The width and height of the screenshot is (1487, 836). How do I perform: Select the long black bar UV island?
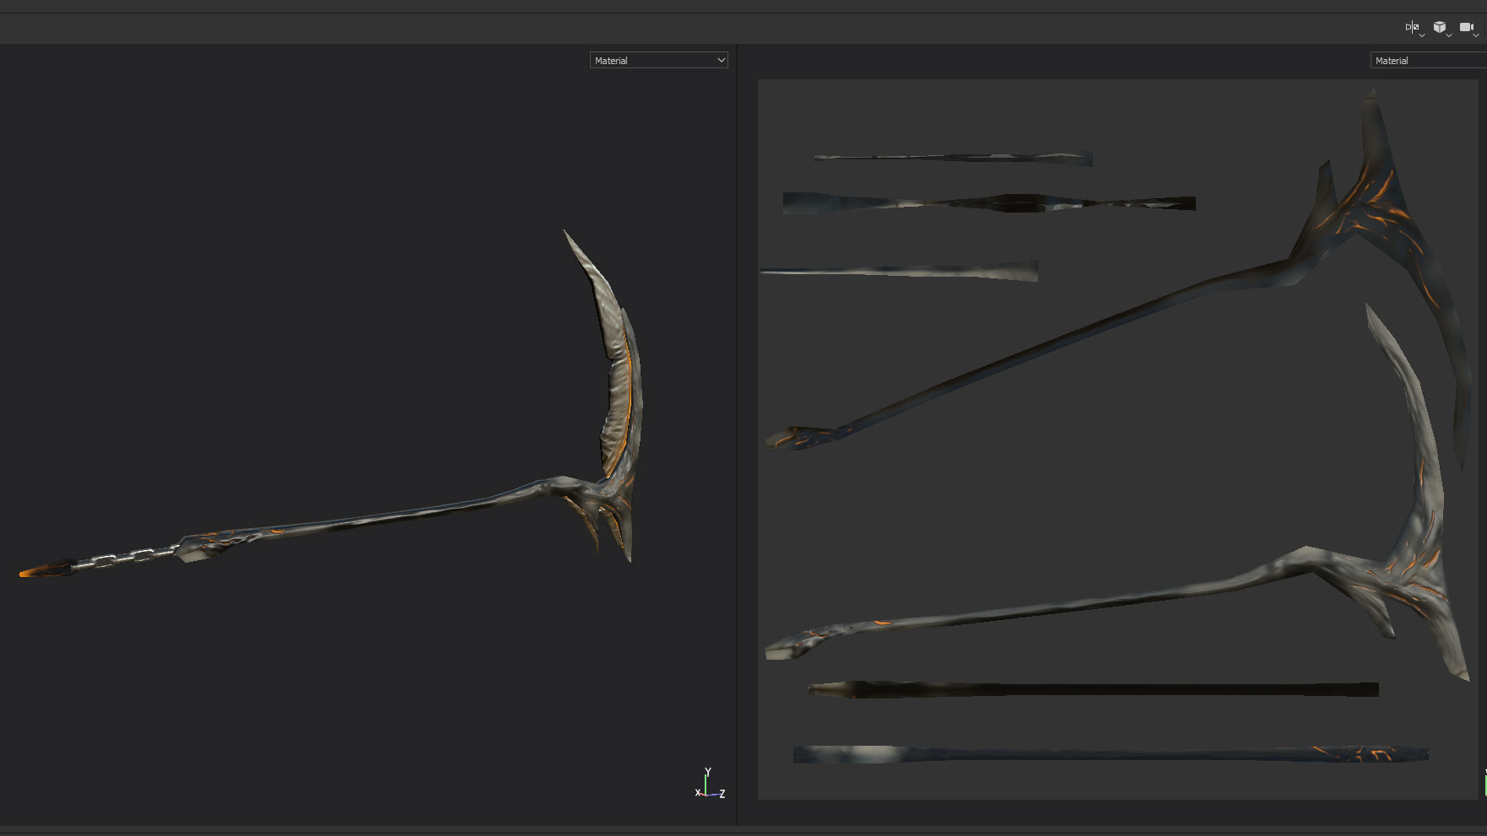[x=1093, y=689]
